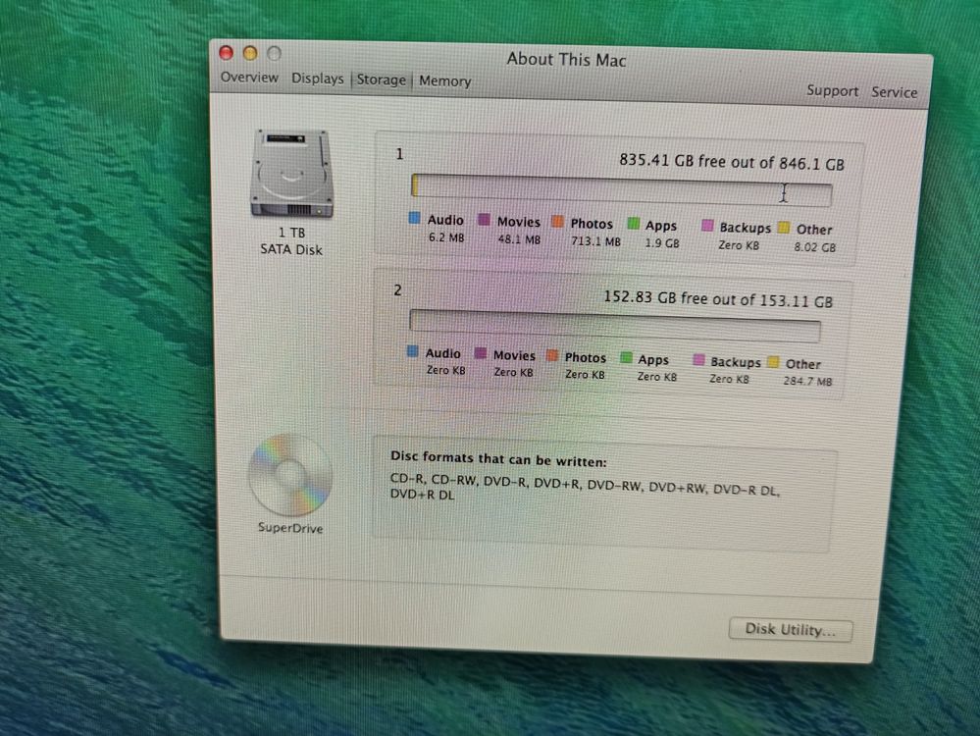The height and width of the screenshot is (736, 980).
Task: Select the Storage tab
Action: pyautogui.click(x=381, y=79)
